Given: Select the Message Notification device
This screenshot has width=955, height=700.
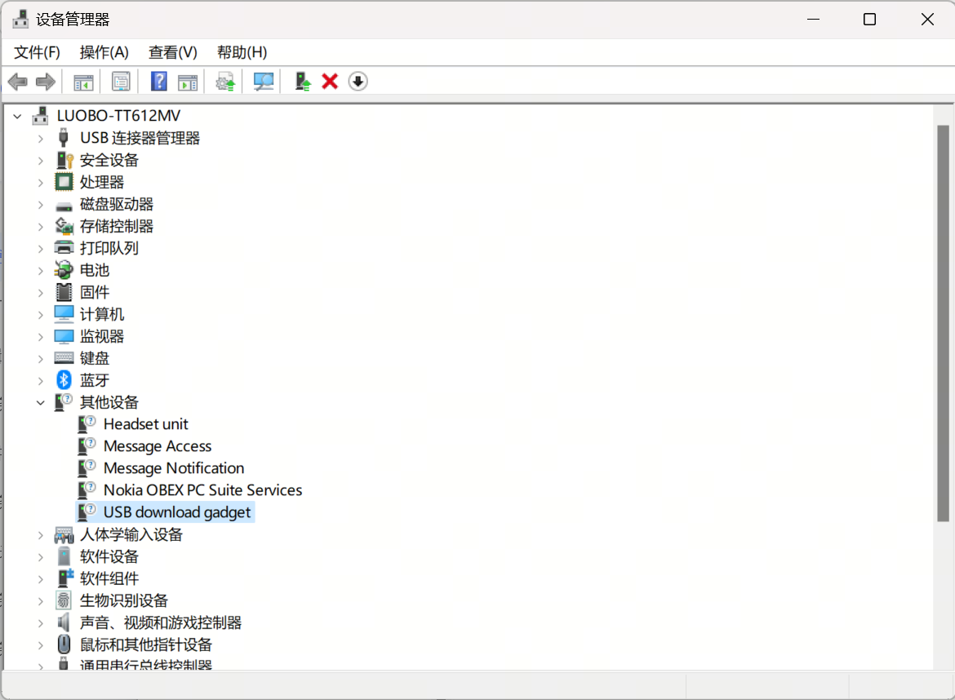Looking at the screenshot, I should tap(174, 468).
